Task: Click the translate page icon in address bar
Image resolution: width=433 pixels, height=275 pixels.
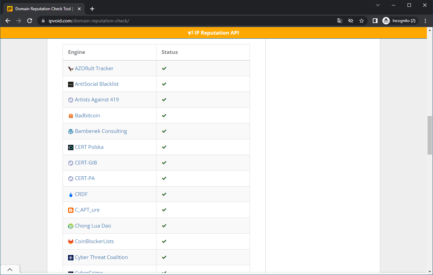Action: point(339,21)
